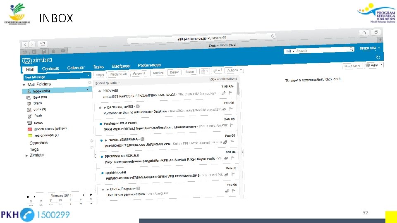Click the search magnifier icon

coord(351,49)
